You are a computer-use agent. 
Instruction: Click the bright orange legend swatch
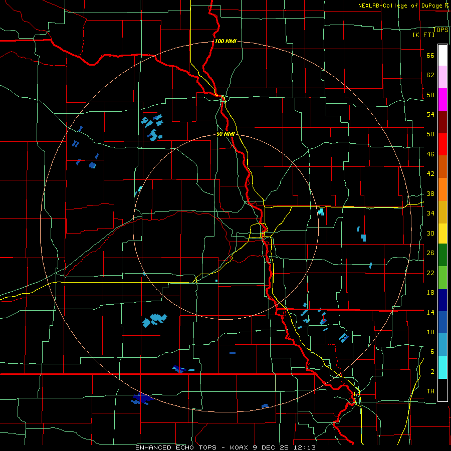(442, 189)
